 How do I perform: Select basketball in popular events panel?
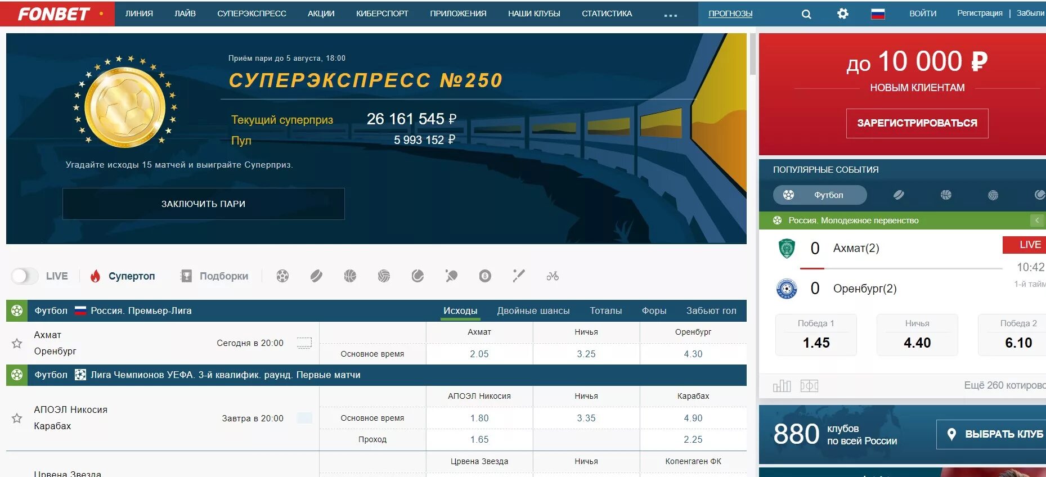click(946, 195)
